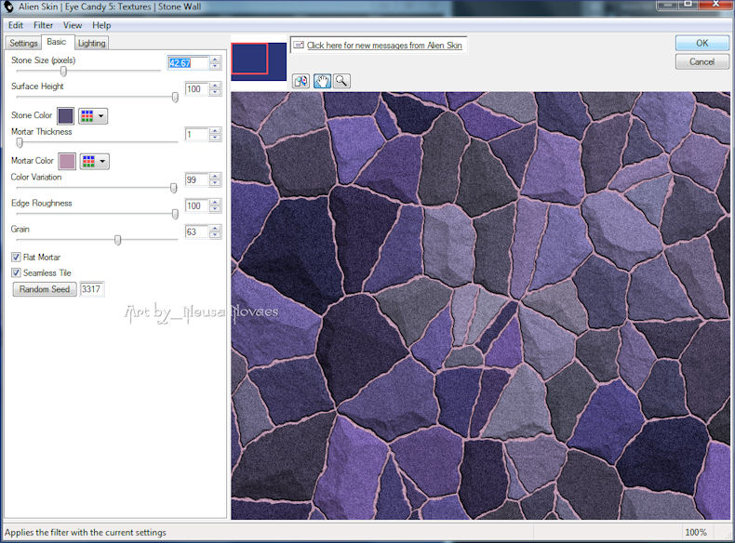Click the random seed number field 3317
This screenshot has width=735, height=543.
point(91,289)
